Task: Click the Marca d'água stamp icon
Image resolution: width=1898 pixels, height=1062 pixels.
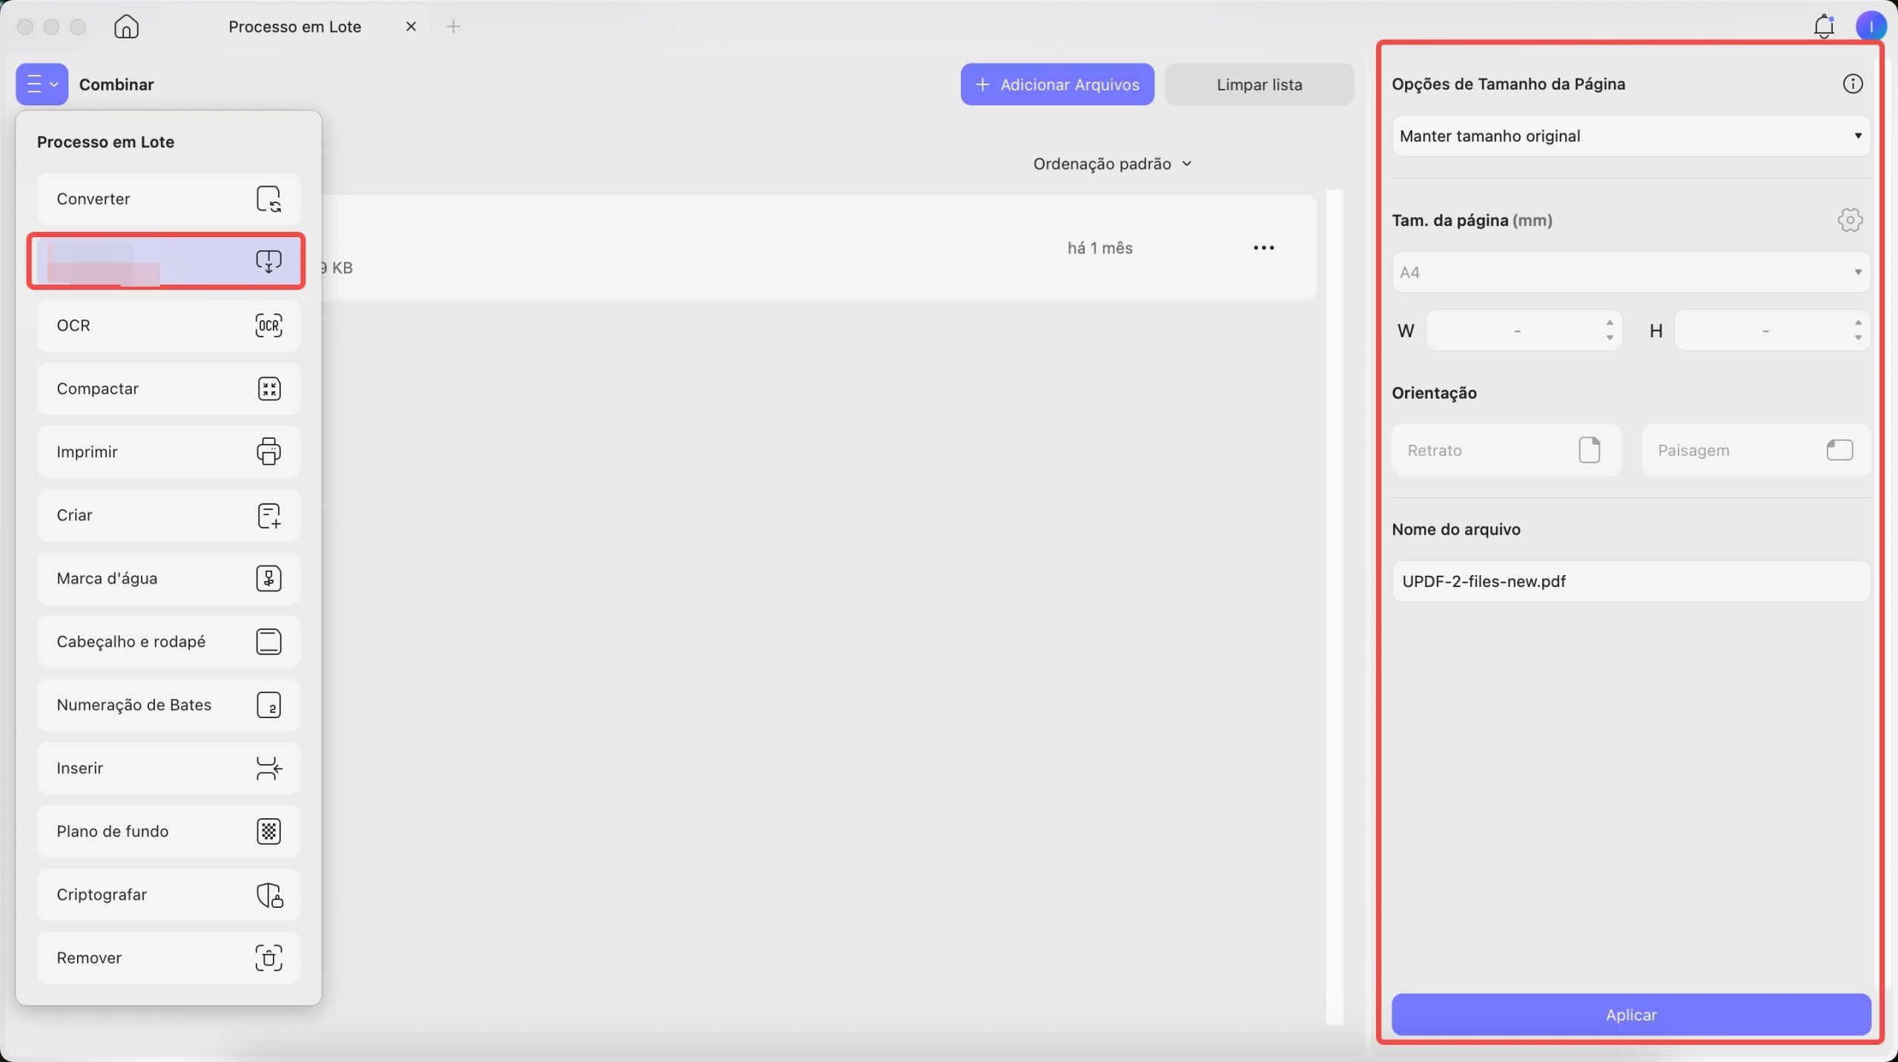Action: pos(268,578)
